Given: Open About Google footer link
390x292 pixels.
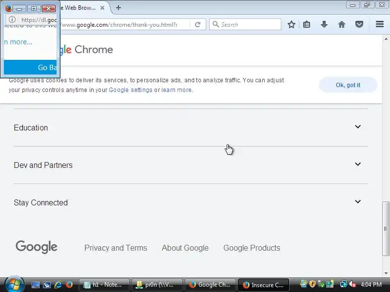Looking at the screenshot, I should point(185,248).
